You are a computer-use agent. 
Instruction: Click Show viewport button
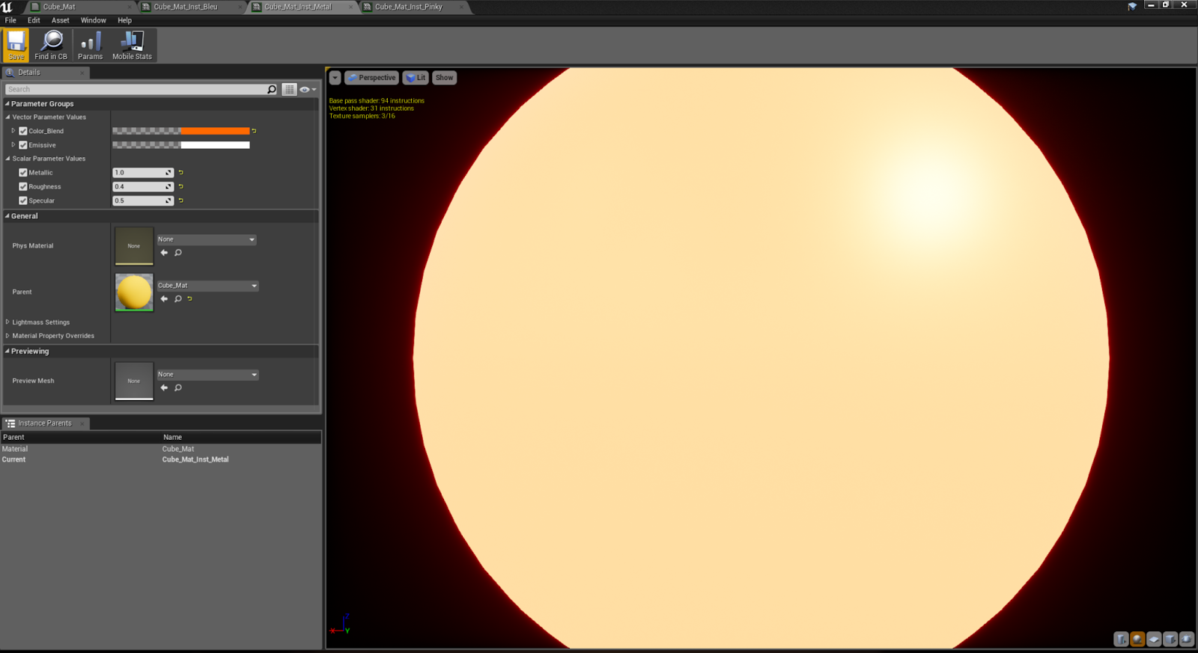click(444, 78)
